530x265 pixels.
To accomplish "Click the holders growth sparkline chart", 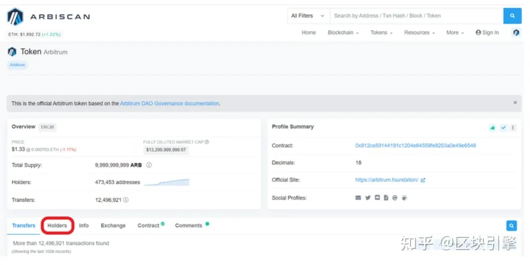I will point(167,182).
